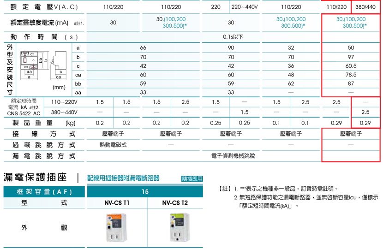This screenshot has width=383, height=249.
Task: Select the 接線方式 row header
Action: point(44,134)
